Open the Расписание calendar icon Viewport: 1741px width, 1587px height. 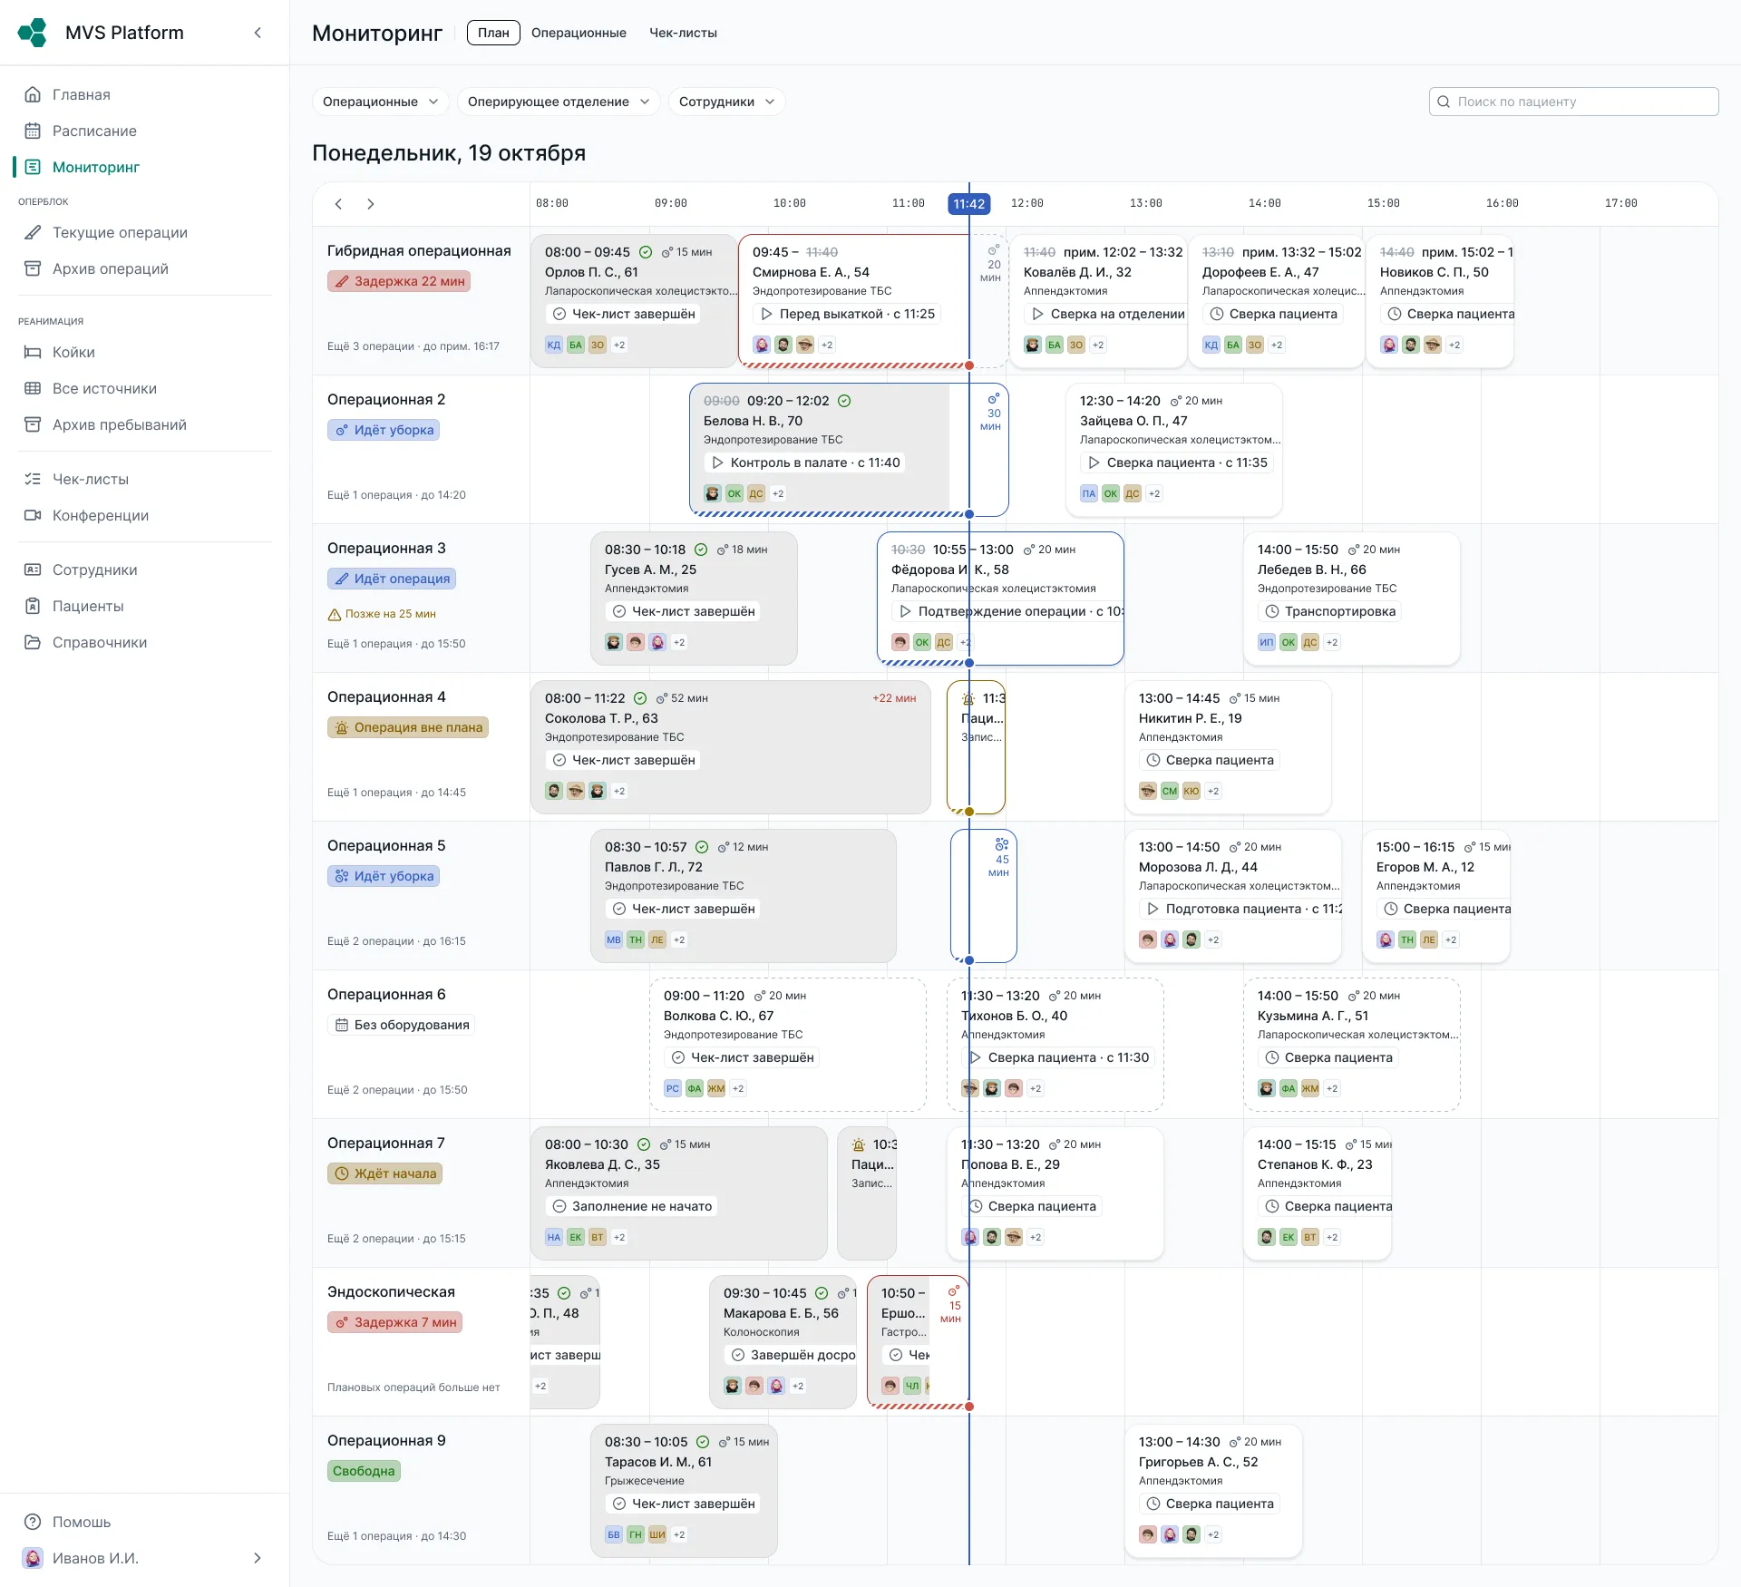tap(33, 131)
